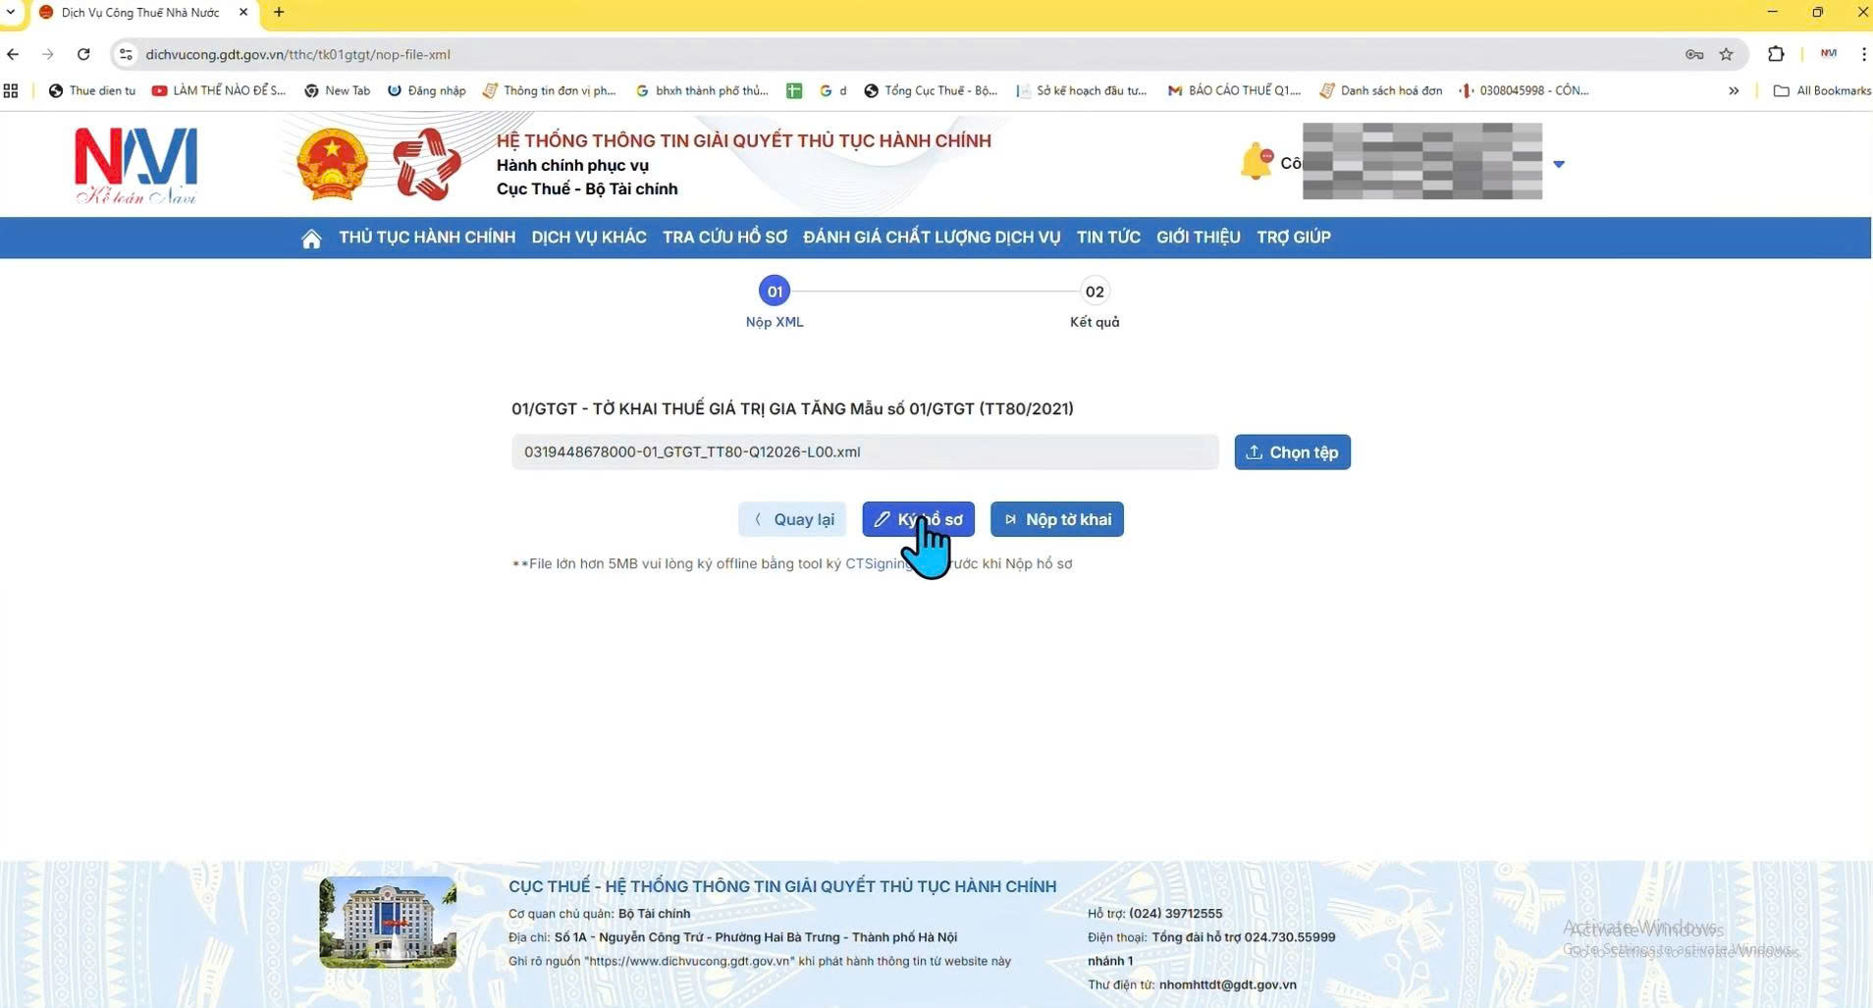Open the tab search dropdown arrow
Image resolution: width=1873 pixels, height=1008 pixels.
coord(11,13)
